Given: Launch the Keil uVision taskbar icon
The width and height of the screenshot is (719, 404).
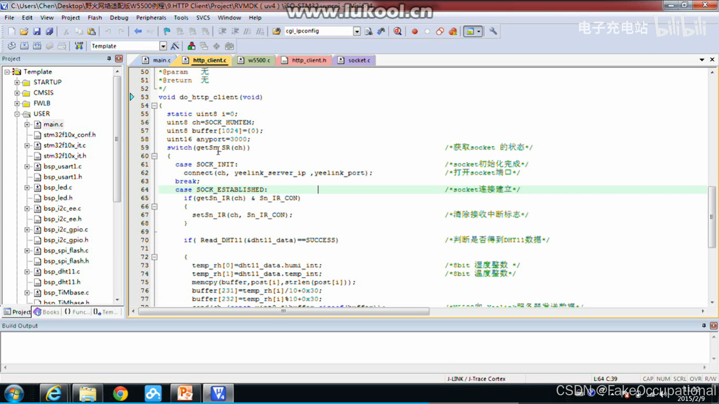Looking at the screenshot, I should (x=219, y=393).
